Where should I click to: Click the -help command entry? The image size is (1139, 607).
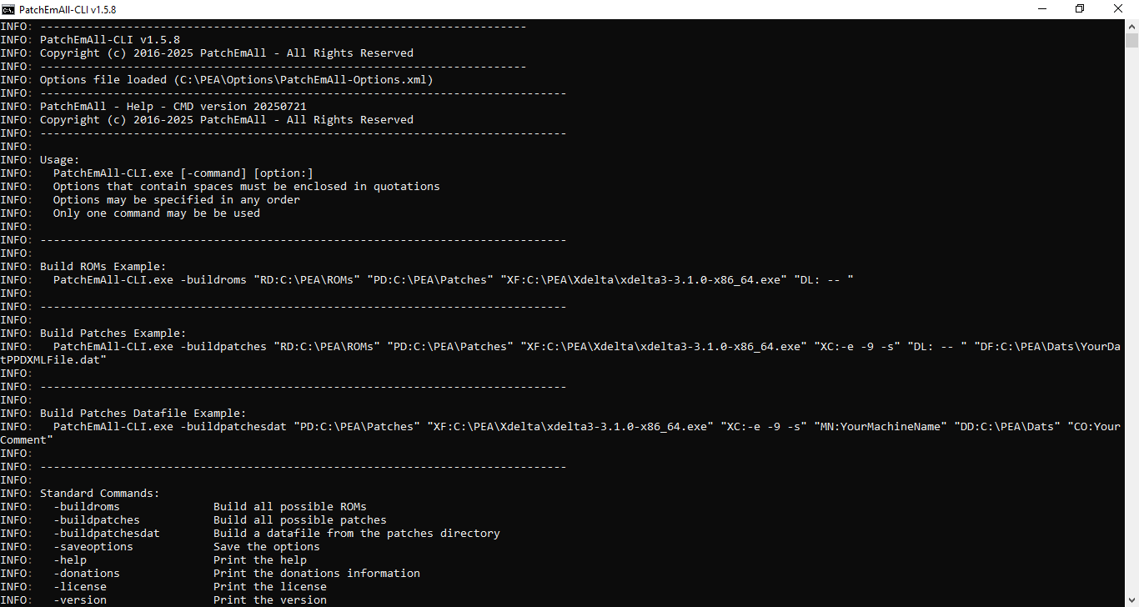tap(70, 560)
